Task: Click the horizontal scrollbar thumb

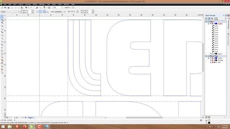Action: [144, 118]
